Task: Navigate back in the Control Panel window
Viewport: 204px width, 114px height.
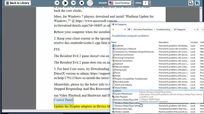Action: (113, 29)
